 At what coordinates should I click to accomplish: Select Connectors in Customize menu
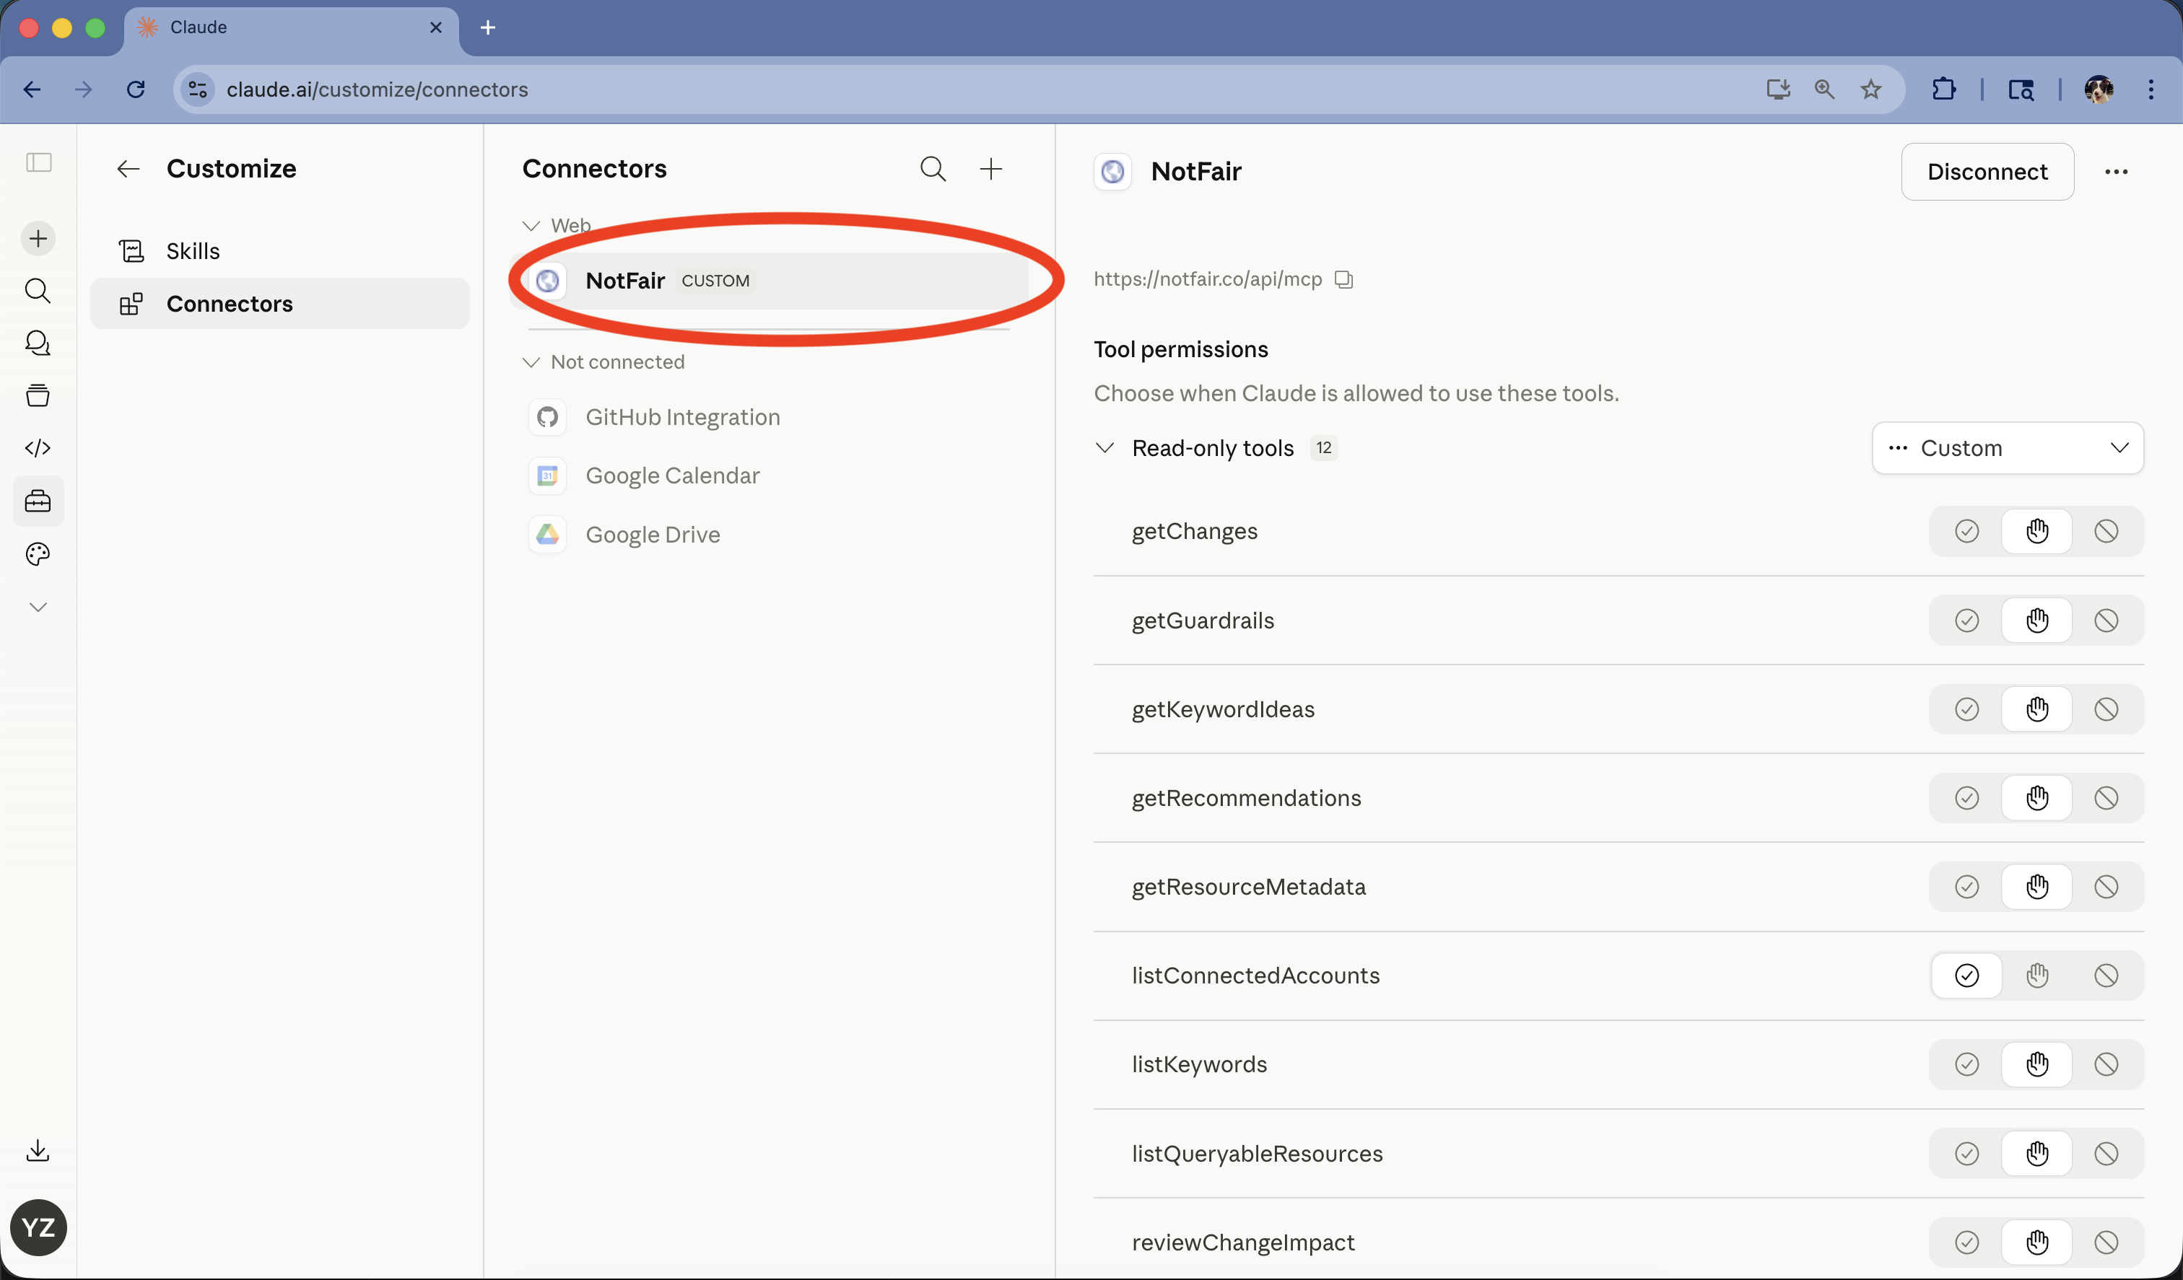tap(280, 304)
